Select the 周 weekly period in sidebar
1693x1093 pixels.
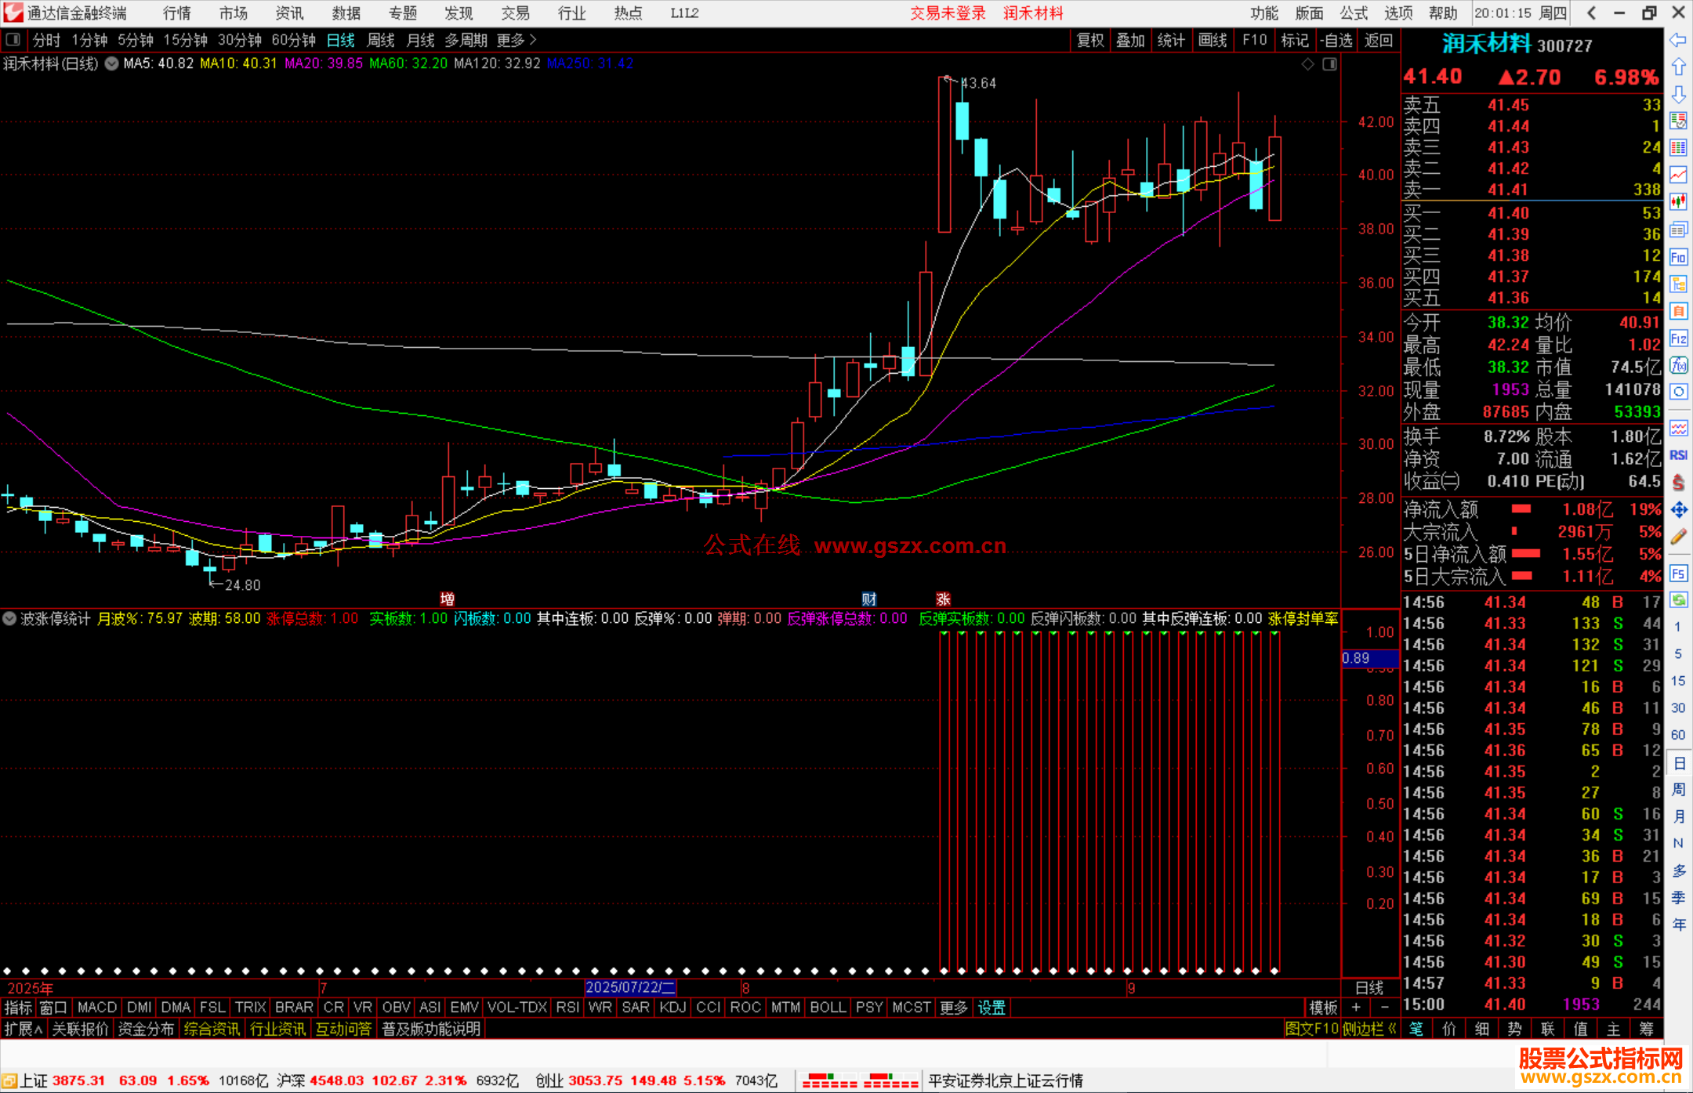[x=1678, y=789]
